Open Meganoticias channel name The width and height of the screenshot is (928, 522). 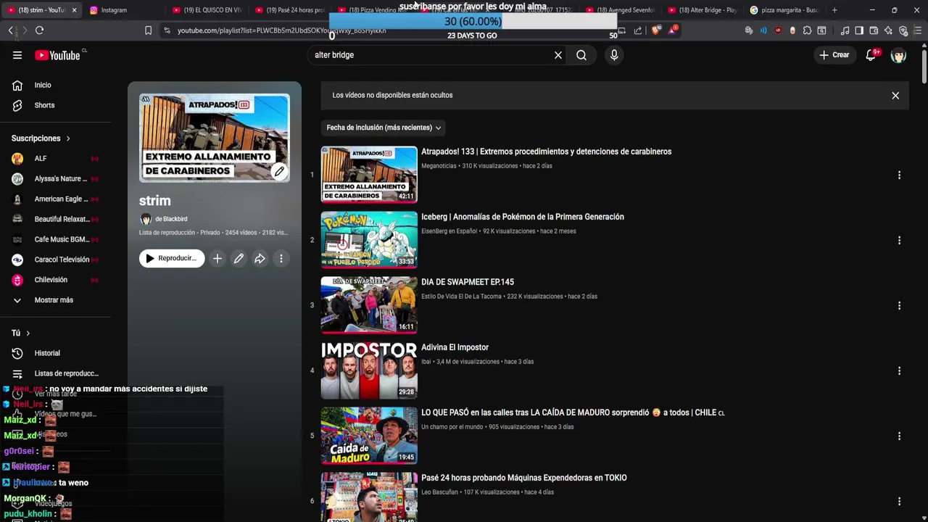(x=439, y=166)
